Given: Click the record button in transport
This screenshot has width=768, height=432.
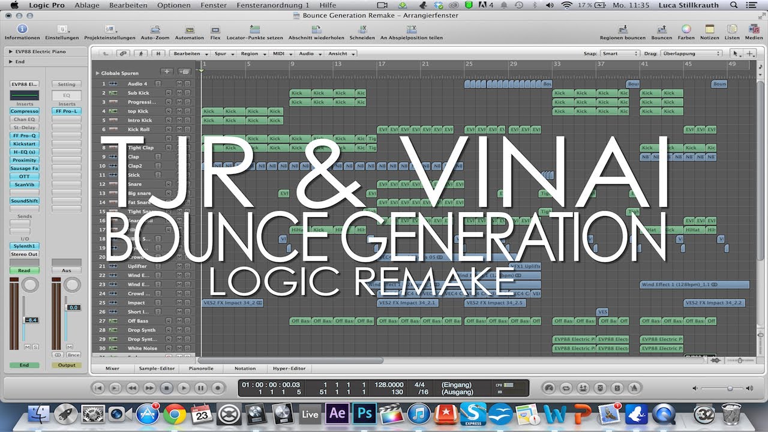Looking at the screenshot, I should coord(218,388).
